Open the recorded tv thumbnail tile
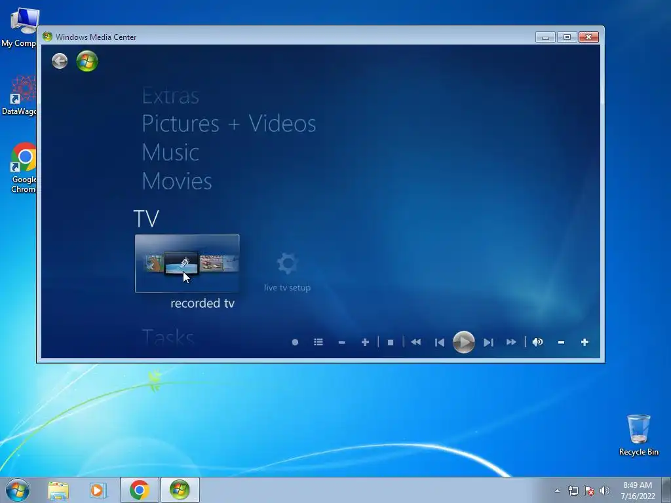 tap(187, 263)
